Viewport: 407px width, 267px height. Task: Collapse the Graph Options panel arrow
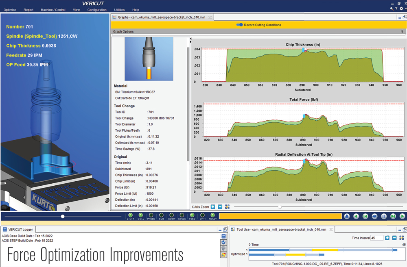pos(402,32)
